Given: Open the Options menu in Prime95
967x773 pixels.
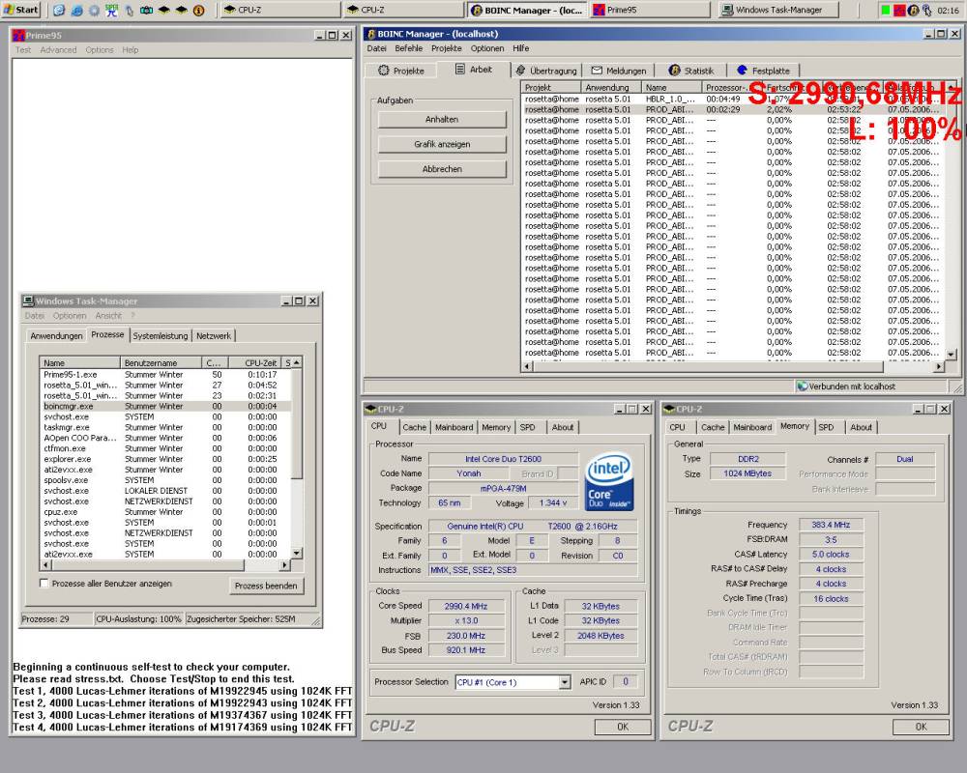Looking at the screenshot, I should tap(100, 50).
